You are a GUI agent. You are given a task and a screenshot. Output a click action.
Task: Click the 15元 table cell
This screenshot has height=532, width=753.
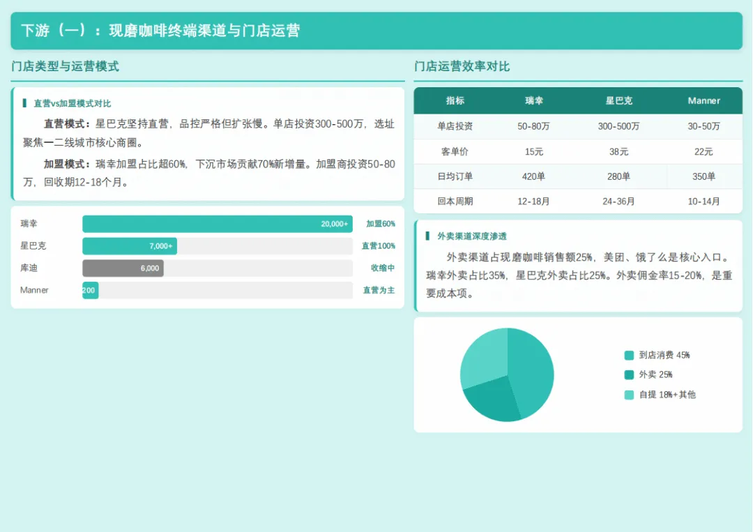(533, 152)
